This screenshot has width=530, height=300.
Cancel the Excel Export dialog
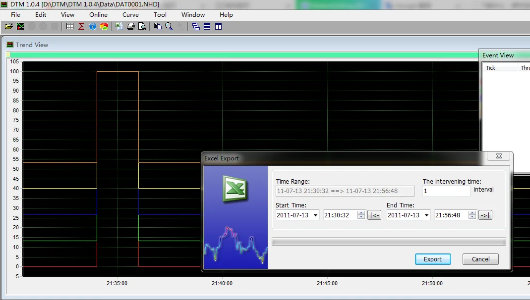pos(480,259)
